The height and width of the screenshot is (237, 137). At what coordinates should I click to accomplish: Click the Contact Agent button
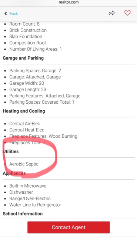68,227
